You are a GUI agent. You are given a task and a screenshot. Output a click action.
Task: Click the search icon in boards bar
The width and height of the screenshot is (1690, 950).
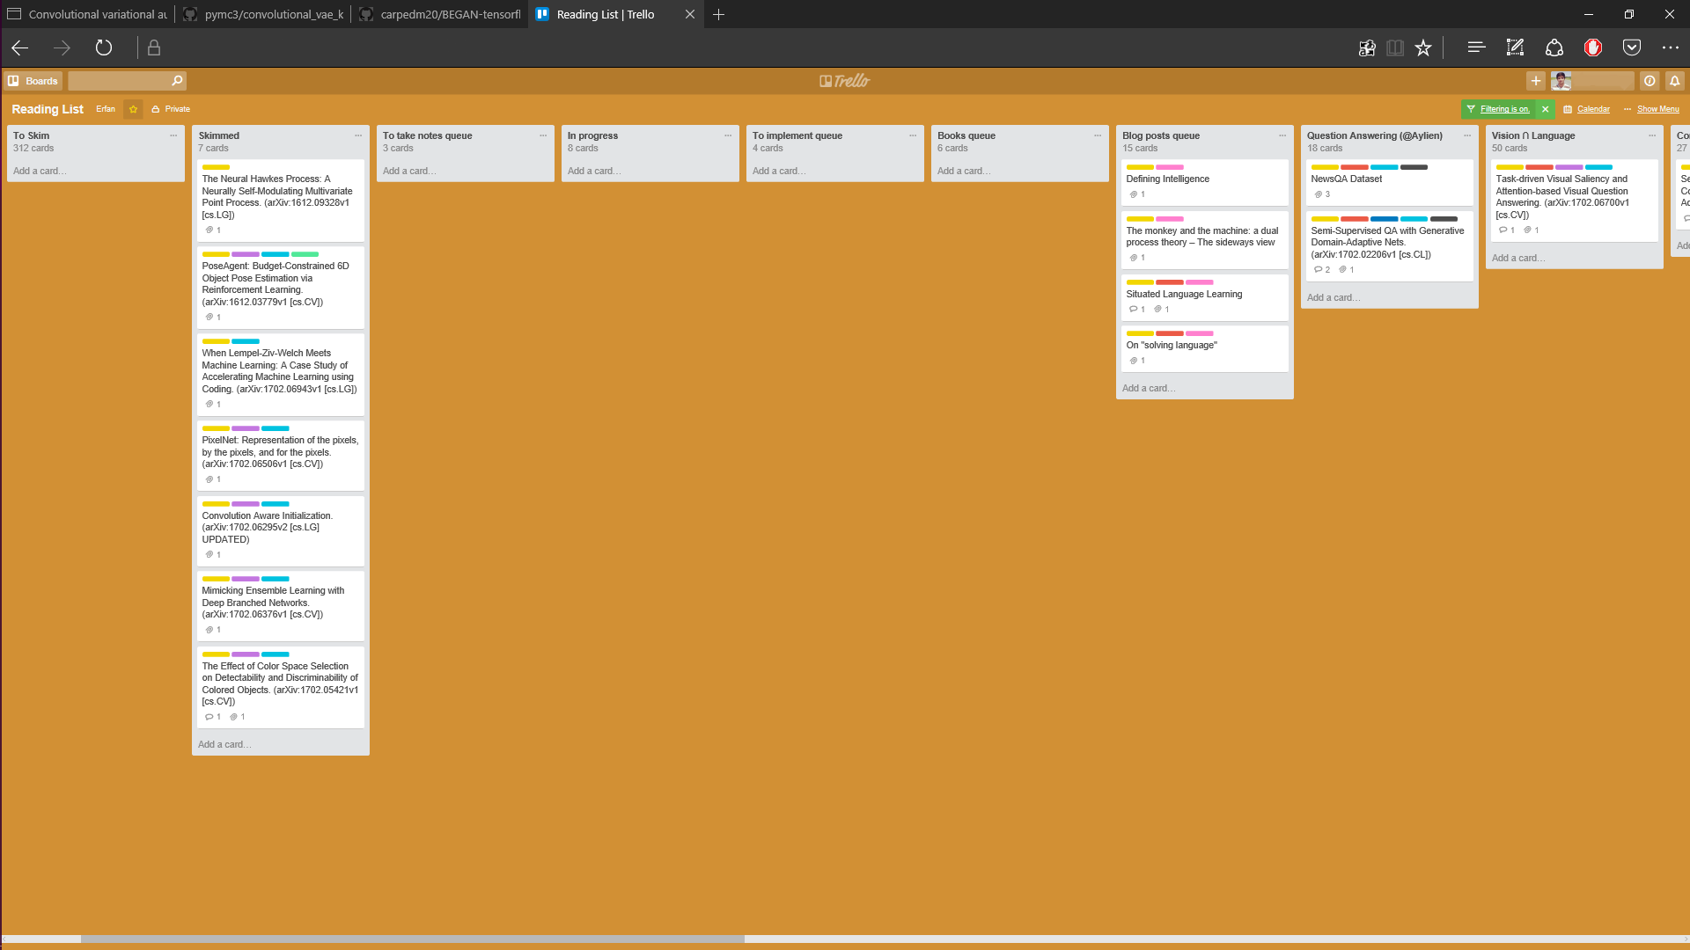pos(178,80)
